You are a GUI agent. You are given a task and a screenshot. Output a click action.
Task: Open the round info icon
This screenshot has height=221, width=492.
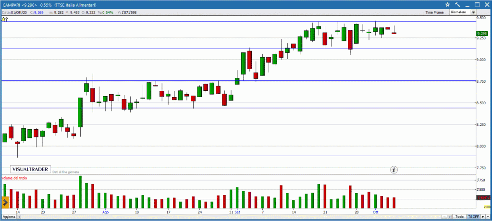click(394, 170)
